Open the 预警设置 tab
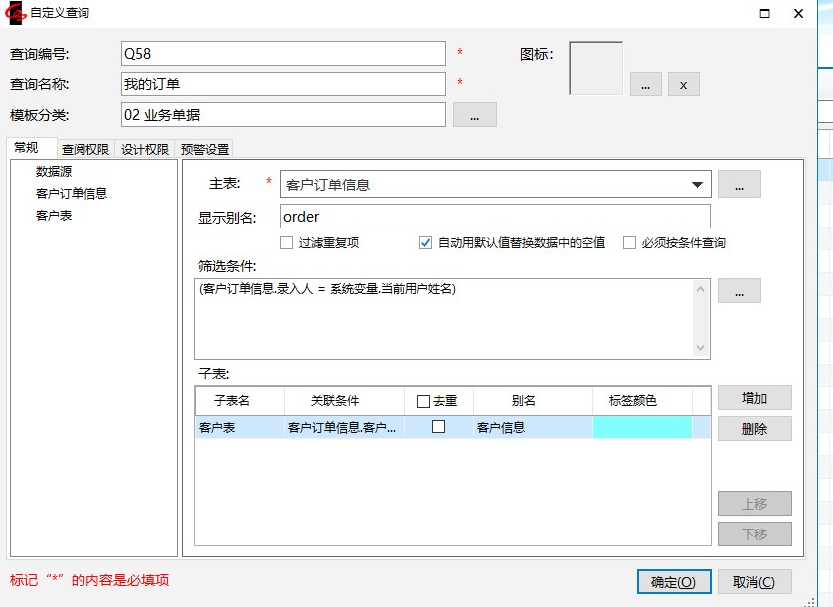 click(x=204, y=150)
